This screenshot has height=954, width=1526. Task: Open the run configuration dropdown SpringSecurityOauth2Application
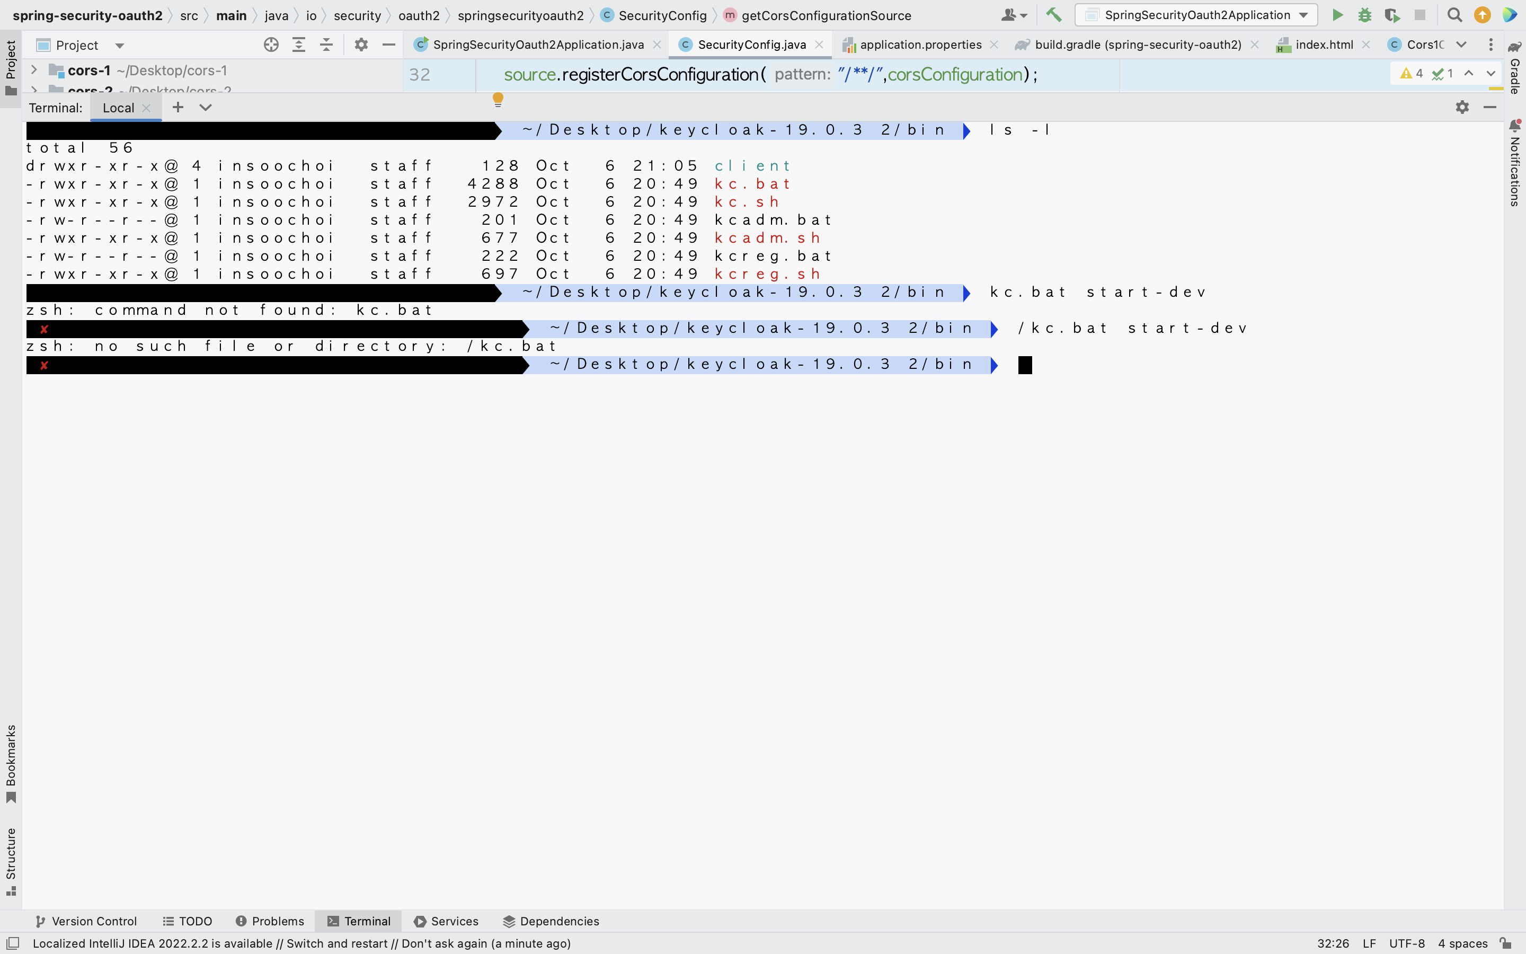tap(1196, 15)
